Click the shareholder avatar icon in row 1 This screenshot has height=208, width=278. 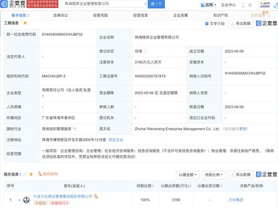coord(26,200)
